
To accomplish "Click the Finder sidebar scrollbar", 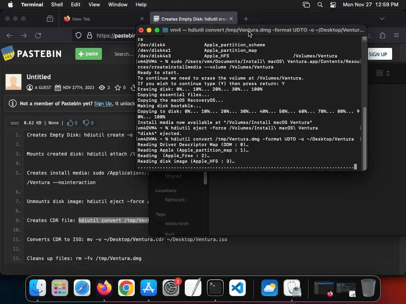I will 205,179.
